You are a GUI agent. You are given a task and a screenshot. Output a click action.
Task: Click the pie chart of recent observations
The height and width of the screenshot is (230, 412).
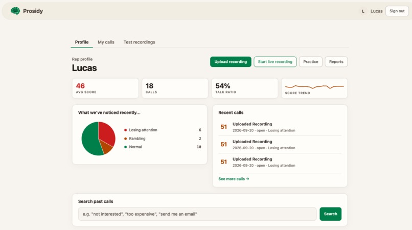[99, 139]
